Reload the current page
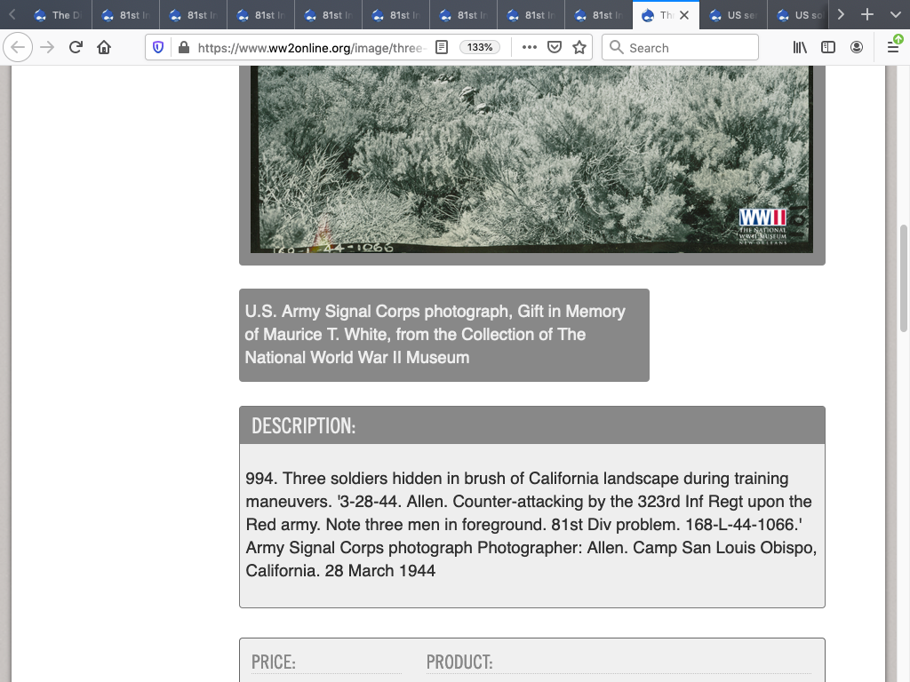 pos(76,48)
